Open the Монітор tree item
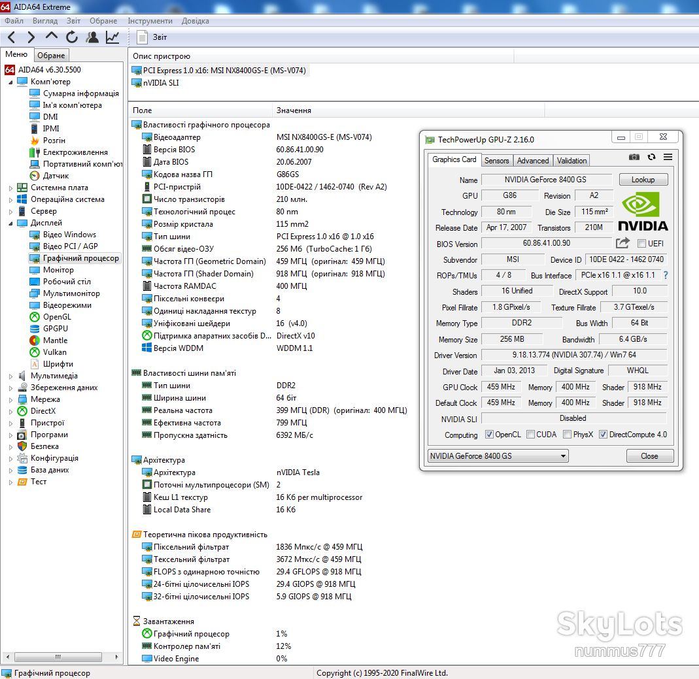The image size is (699, 679). tap(58, 269)
